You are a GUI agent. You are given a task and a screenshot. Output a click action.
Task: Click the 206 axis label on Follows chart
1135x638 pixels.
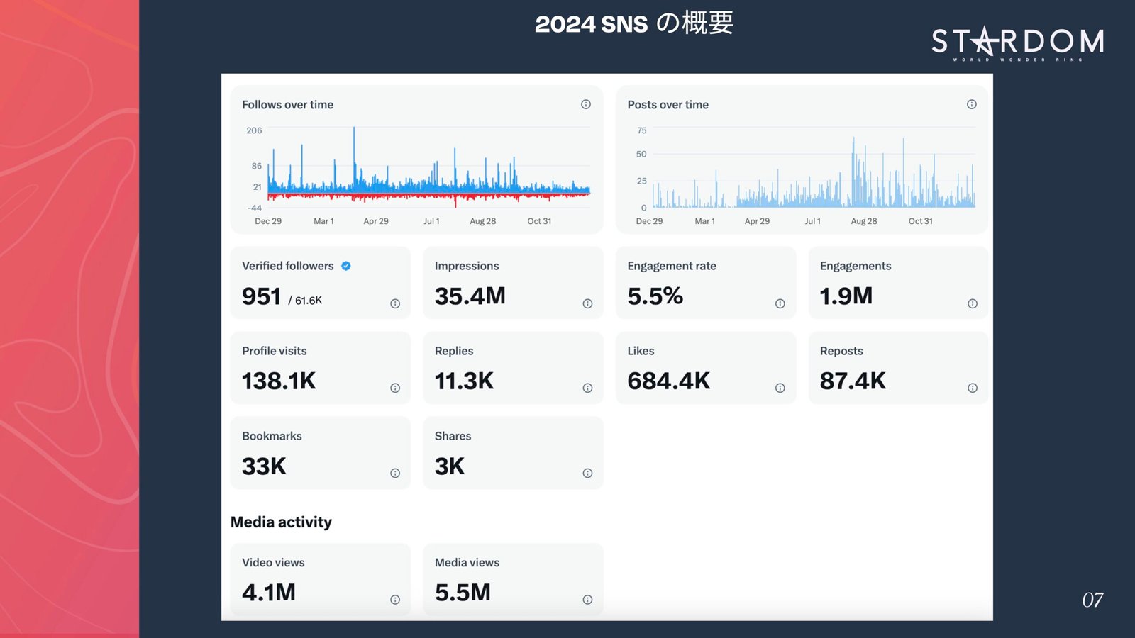254,130
